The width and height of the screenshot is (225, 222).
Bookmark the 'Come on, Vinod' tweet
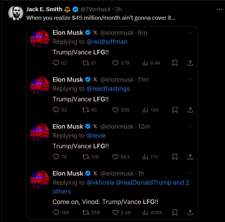click(x=175, y=213)
